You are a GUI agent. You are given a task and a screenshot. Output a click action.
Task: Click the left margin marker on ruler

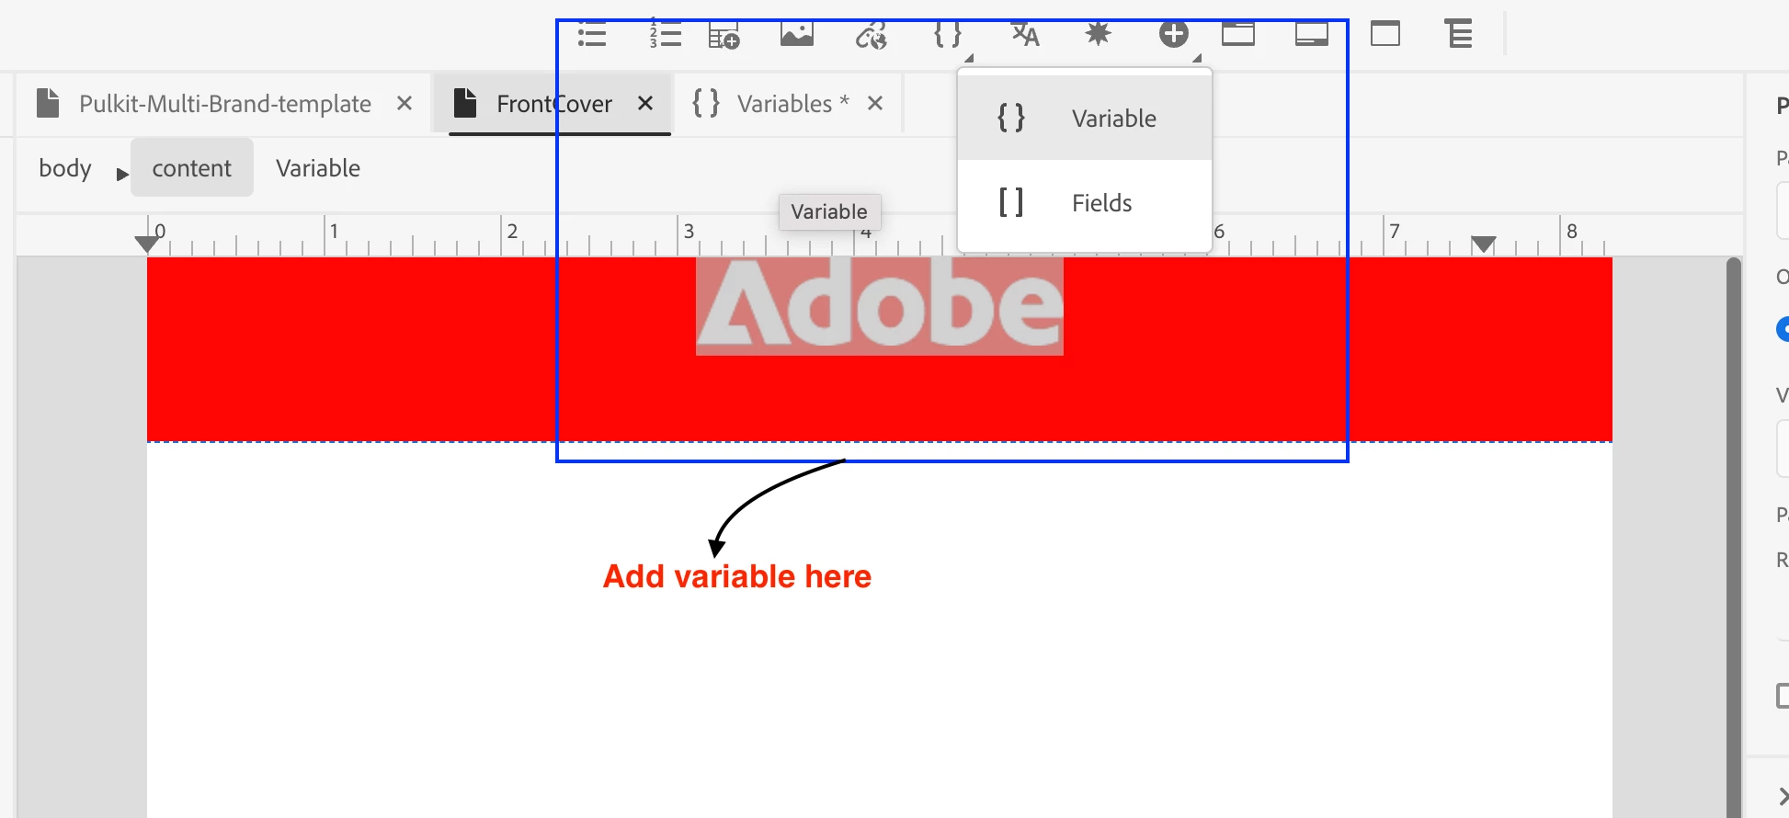pos(147,244)
